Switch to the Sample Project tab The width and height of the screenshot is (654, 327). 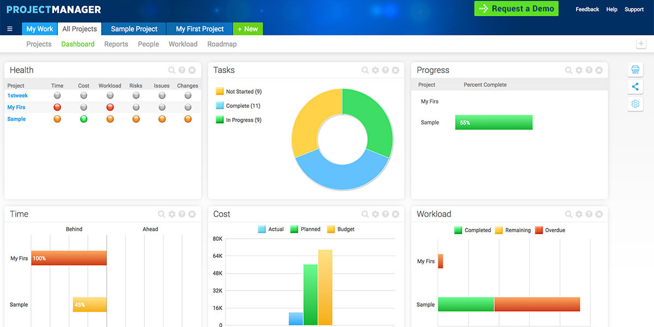tap(133, 28)
